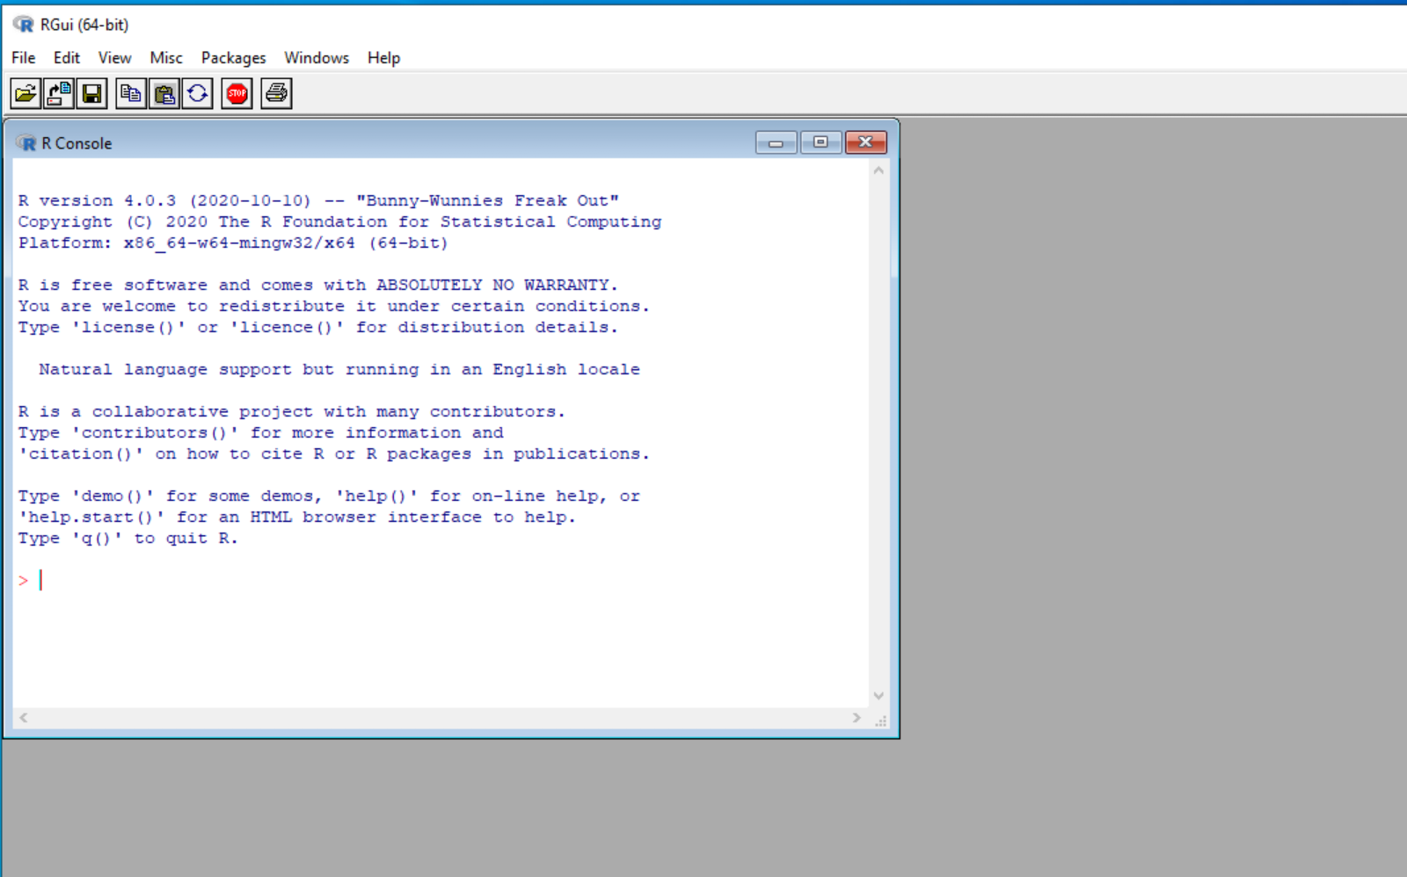Click the R Console vertical scroll down arrow
This screenshot has height=877, width=1407.
tap(878, 696)
